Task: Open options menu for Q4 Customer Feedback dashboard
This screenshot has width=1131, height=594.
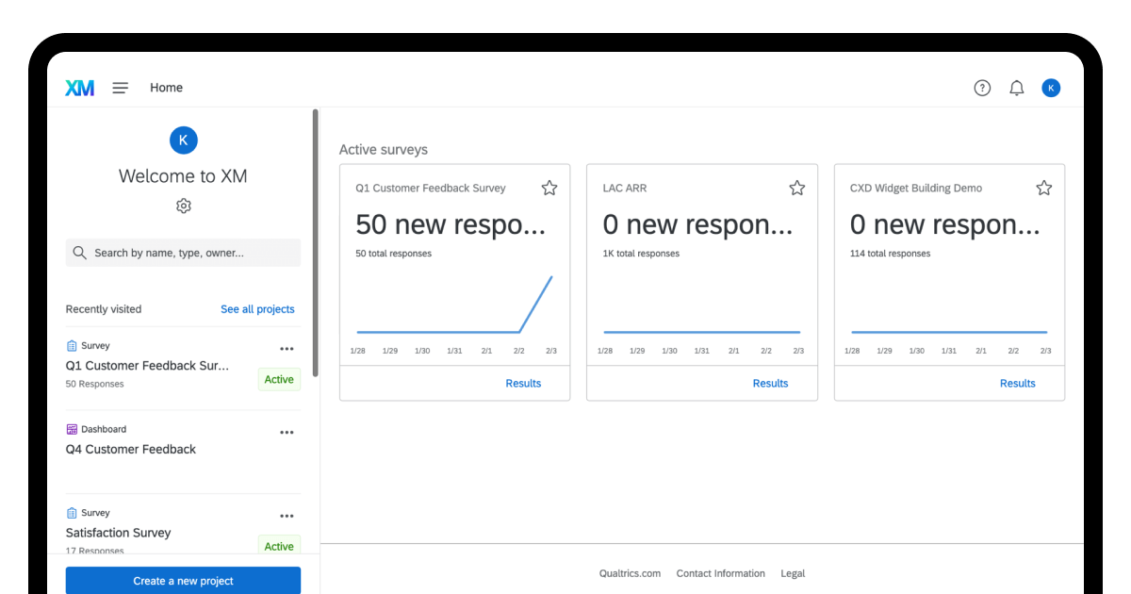Action: (x=287, y=433)
